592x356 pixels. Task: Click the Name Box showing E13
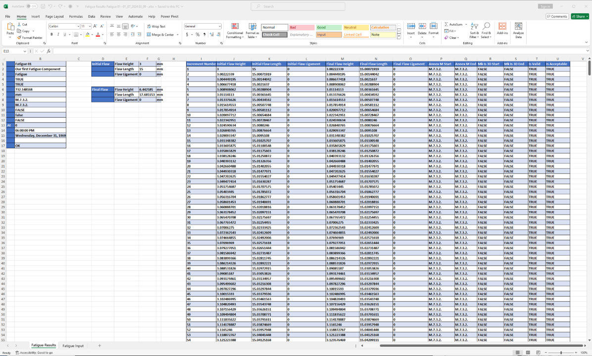pos(14,51)
